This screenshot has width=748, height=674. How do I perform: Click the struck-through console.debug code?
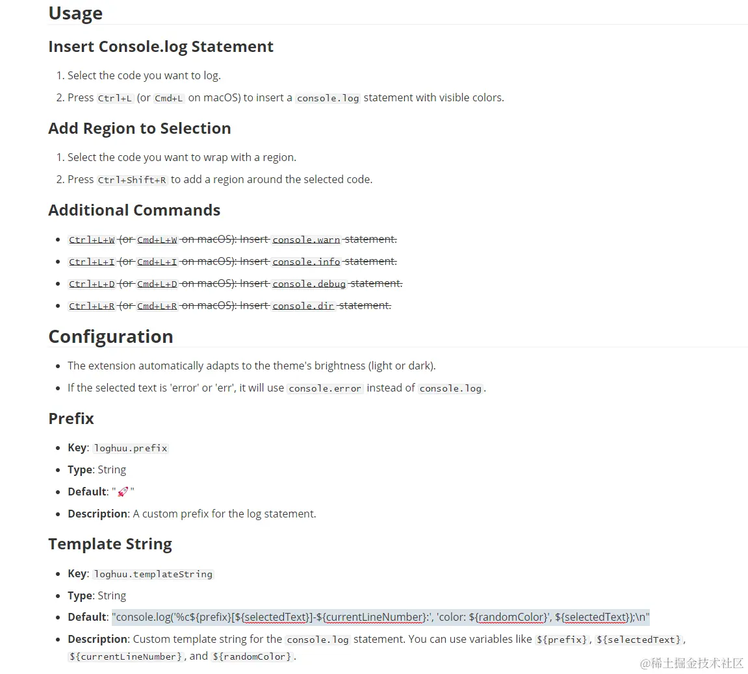tap(309, 284)
